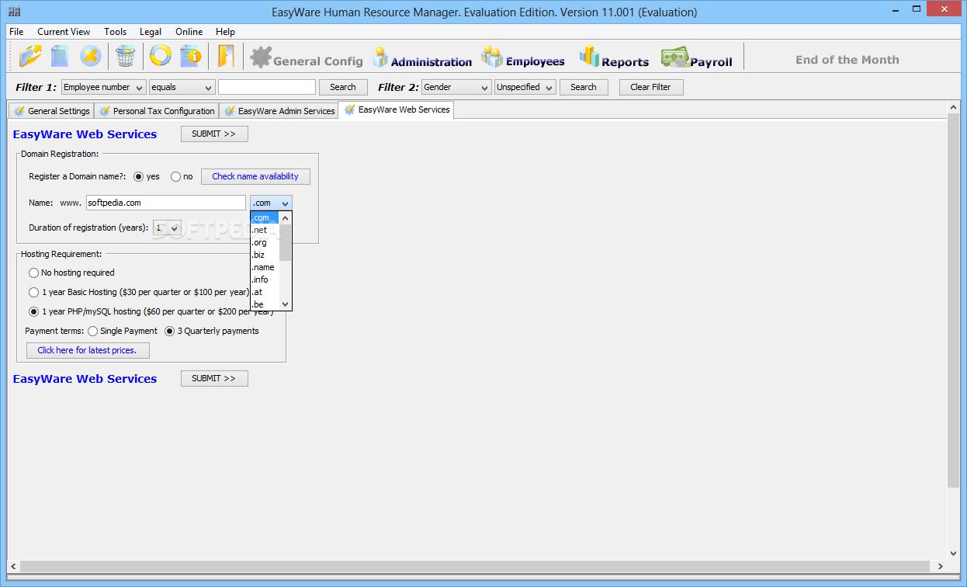The width and height of the screenshot is (967, 587).
Task: Open the Unspecified value dropdown
Action: (525, 87)
